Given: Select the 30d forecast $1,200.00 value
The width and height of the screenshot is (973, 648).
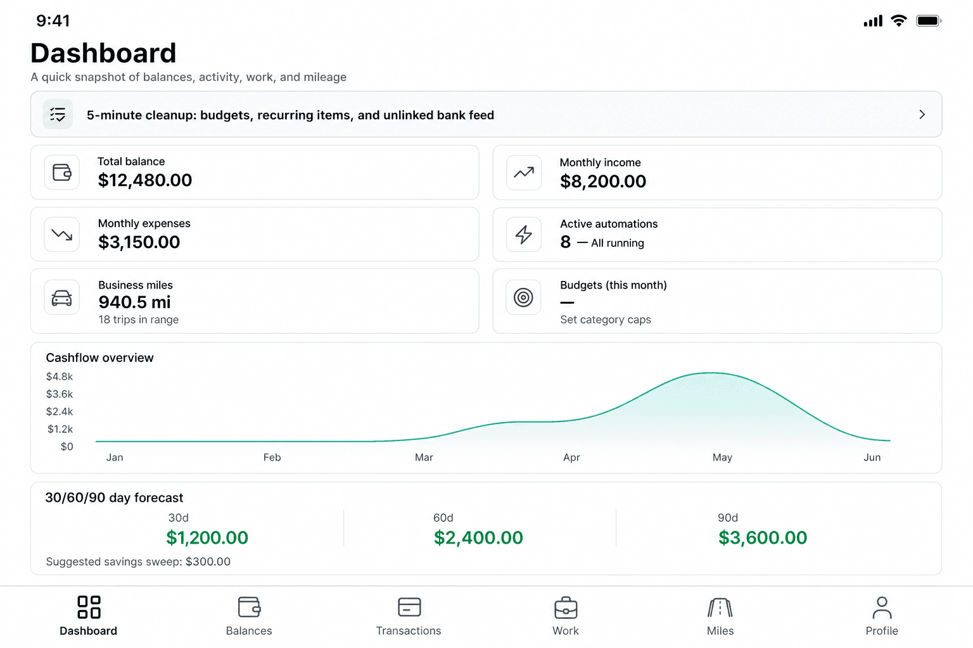Looking at the screenshot, I should 207,538.
